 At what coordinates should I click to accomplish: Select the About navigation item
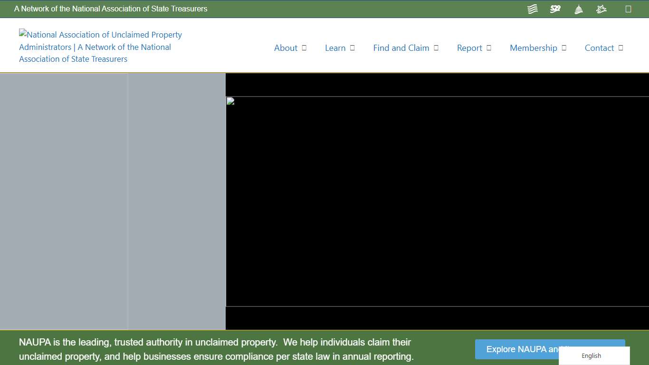click(x=286, y=48)
